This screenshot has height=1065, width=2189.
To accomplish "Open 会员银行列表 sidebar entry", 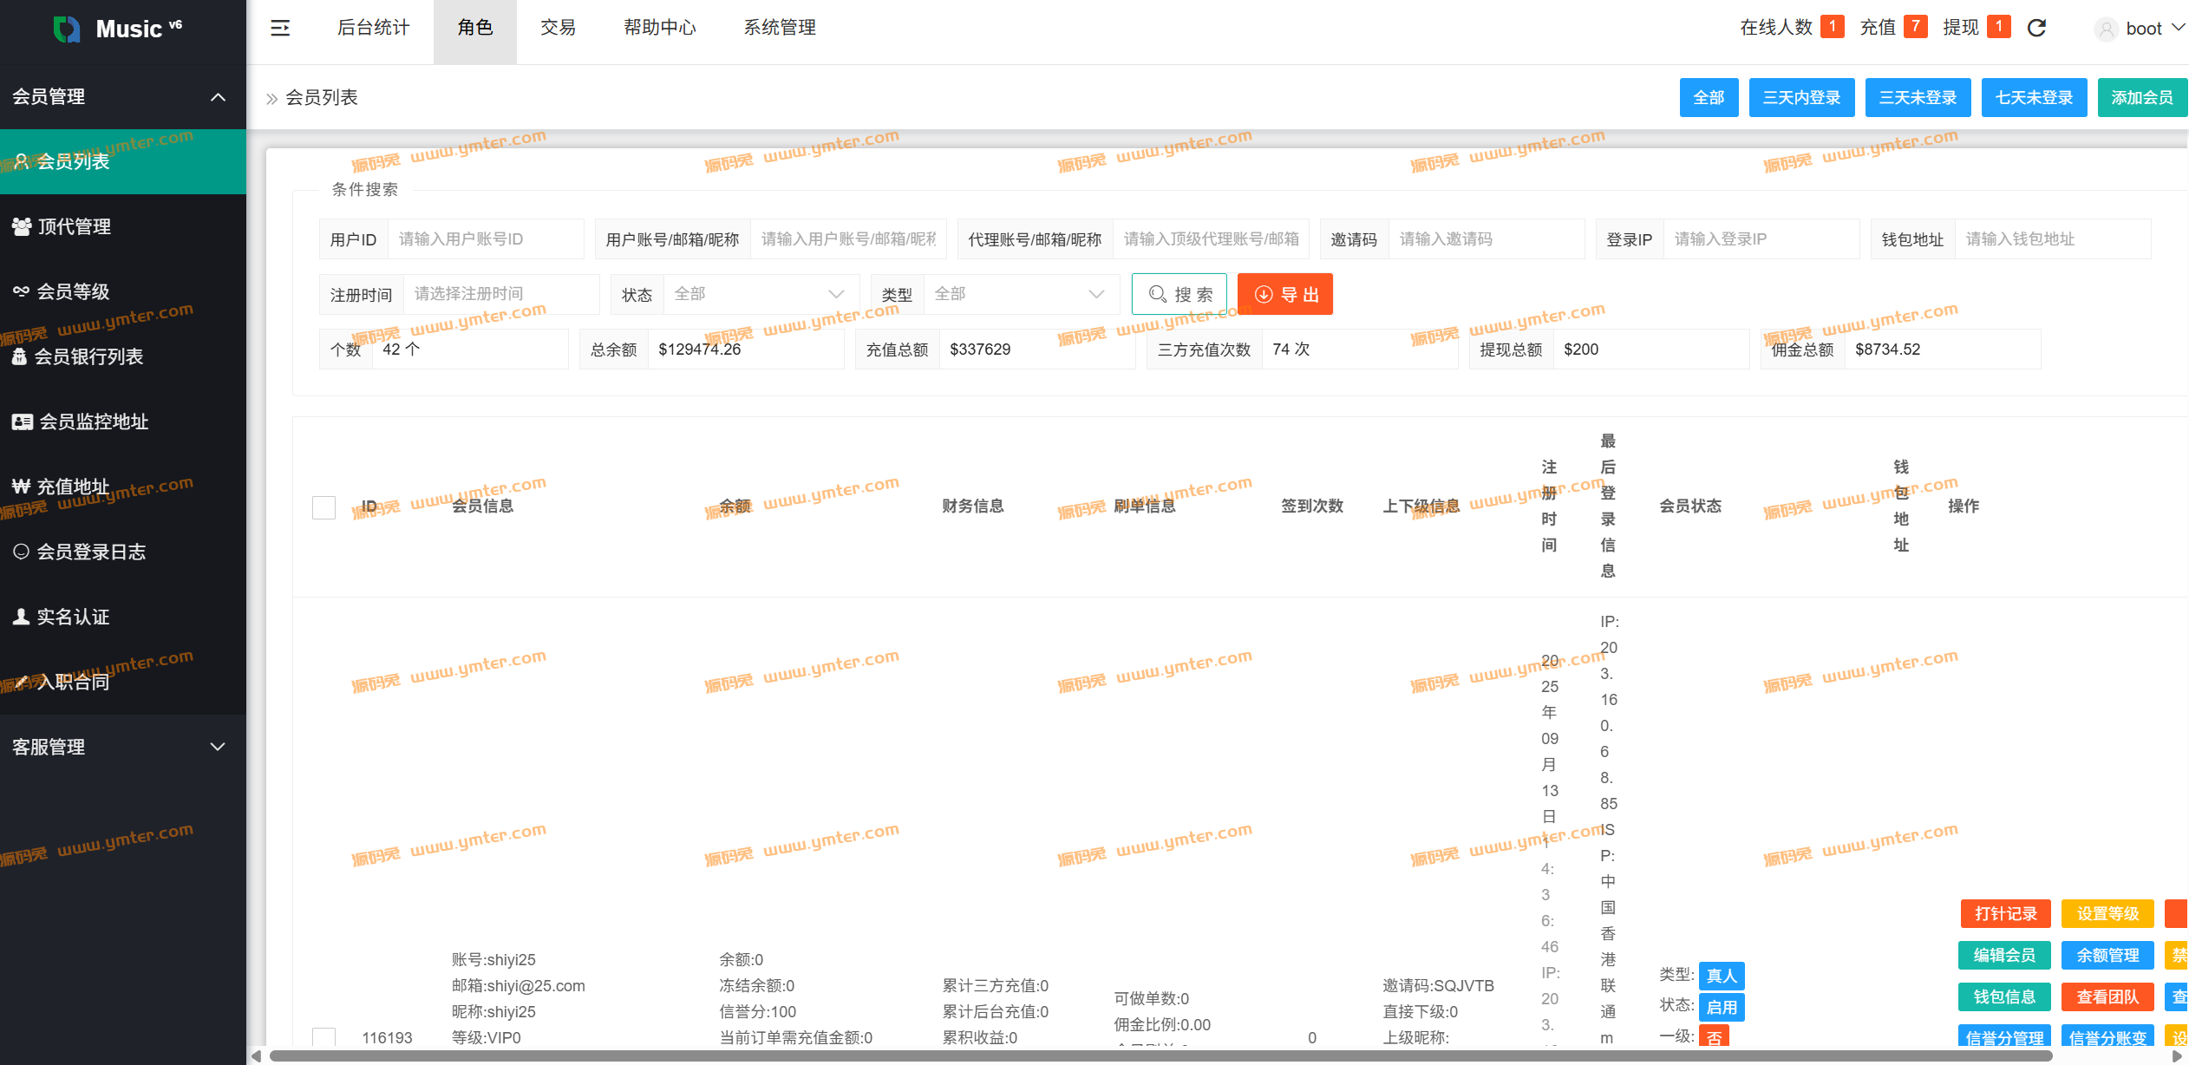I will [87, 356].
